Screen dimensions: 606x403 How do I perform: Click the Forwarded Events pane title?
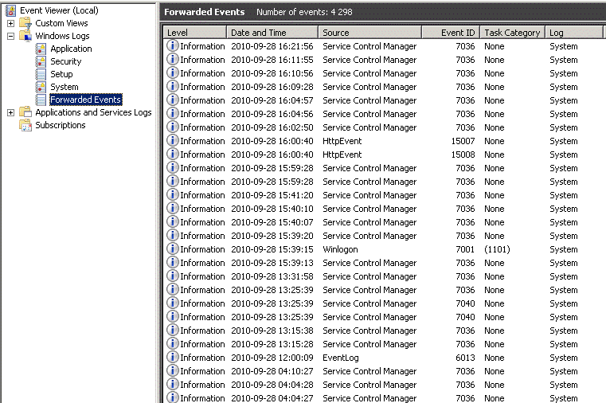[x=205, y=12]
